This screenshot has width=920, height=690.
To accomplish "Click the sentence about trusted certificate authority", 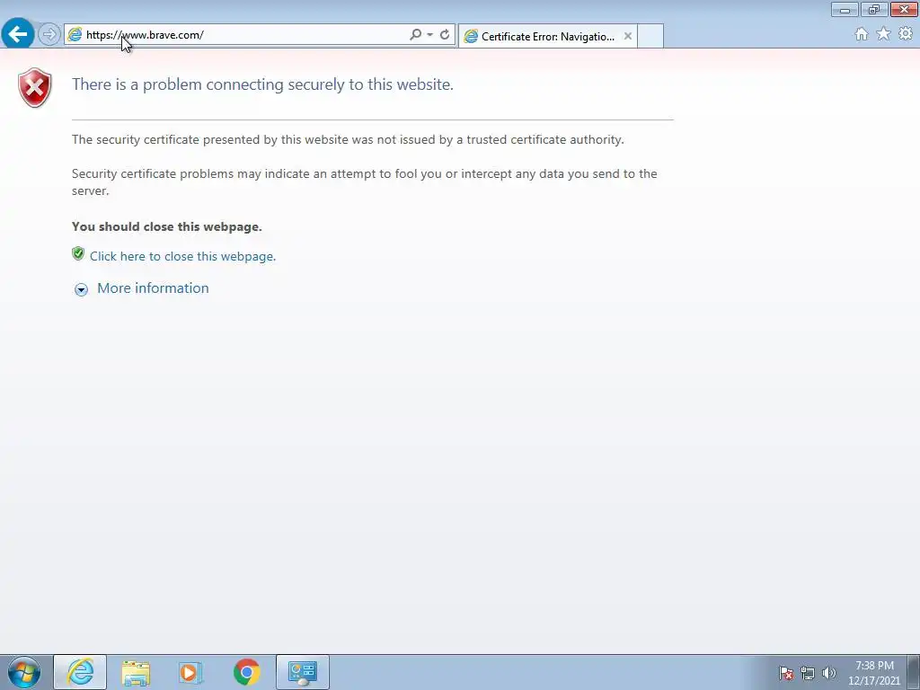I will tap(348, 139).
